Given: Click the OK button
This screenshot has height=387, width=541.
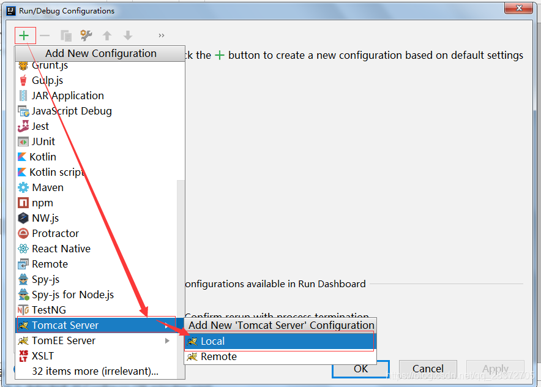Looking at the screenshot, I should [x=360, y=369].
